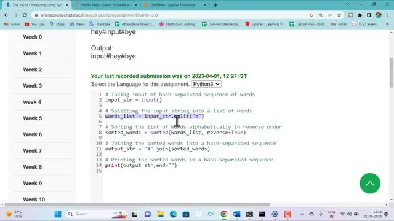Reload the page with refresh icon
Viewport: 394px width, 221px height.
coord(25,15)
